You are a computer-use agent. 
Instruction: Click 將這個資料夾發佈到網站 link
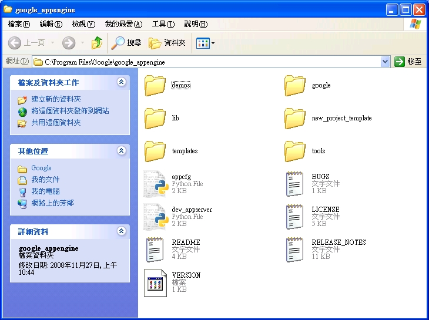click(70, 110)
